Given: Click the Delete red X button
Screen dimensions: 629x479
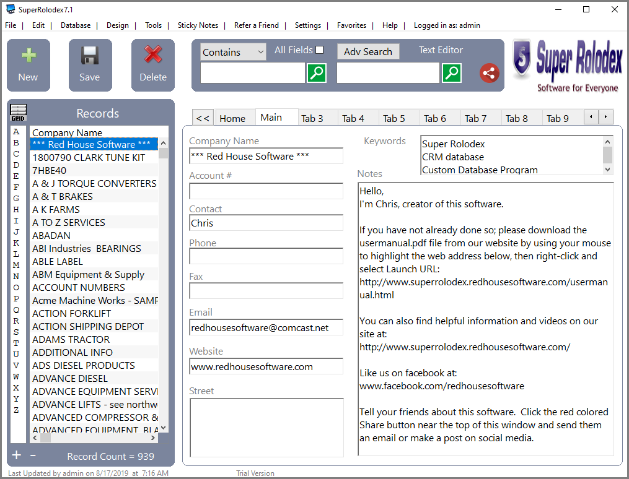Looking at the screenshot, I should pos(153,65).
